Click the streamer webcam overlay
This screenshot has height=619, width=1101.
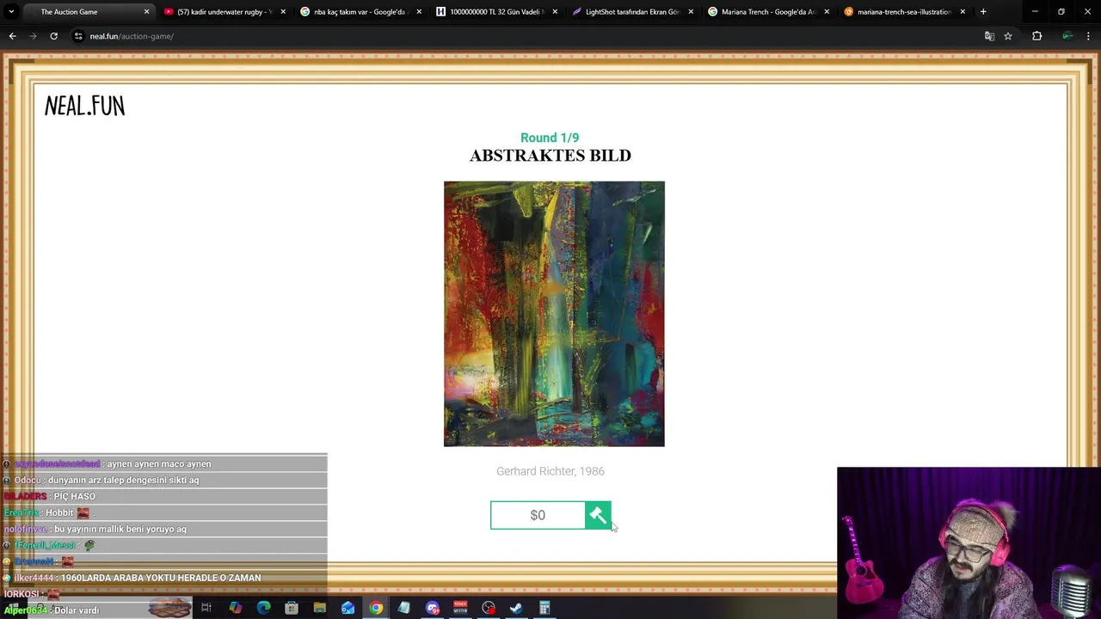point(969,542)
